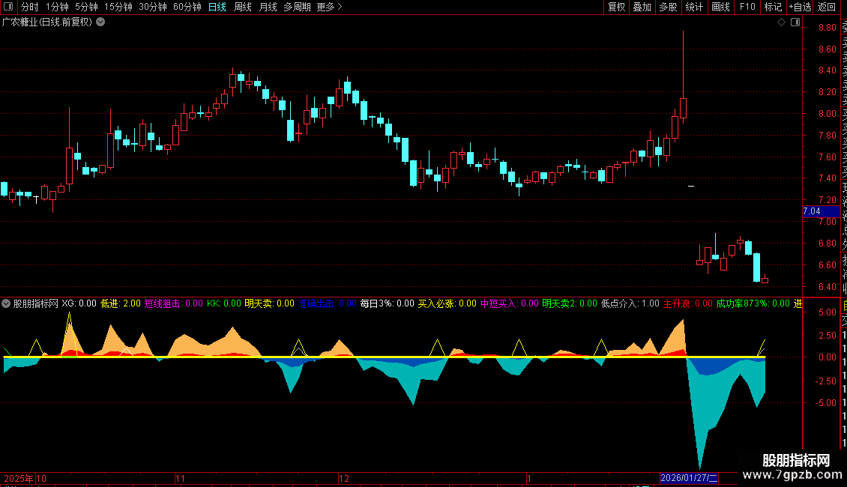
Task: Click the tall red candle reaching 8.80
Action: [684, 77]
